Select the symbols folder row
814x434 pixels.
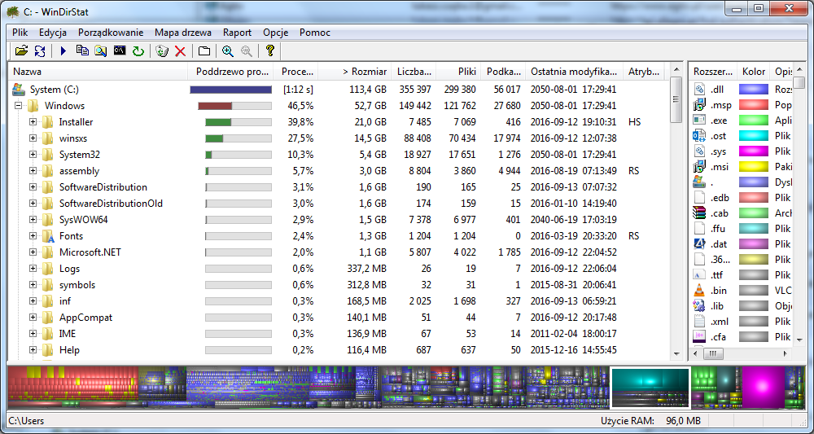pos(339,284)
